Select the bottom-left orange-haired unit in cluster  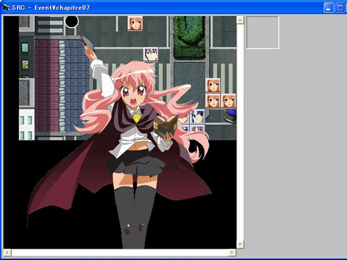point(213,100)
